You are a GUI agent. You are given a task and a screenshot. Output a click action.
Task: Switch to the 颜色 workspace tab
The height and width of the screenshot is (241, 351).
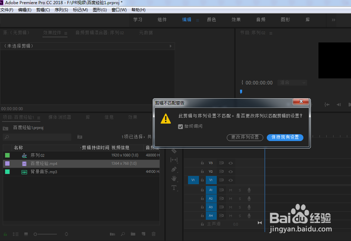pyautogui.click(x=212, y=20)
